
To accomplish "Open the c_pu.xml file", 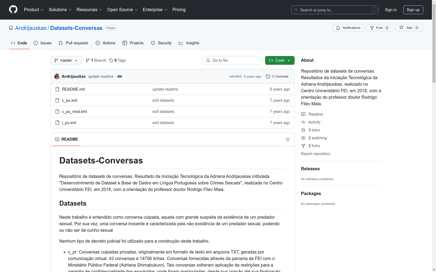I will [x=69, y=100].
